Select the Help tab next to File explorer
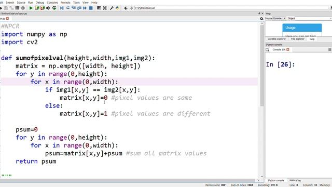The image size is (332, 187). pos(312,39)
